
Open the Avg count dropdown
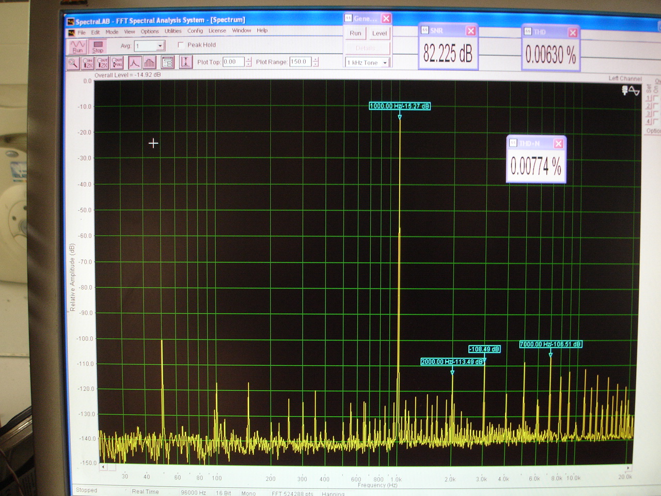click(x=160, y=46)
